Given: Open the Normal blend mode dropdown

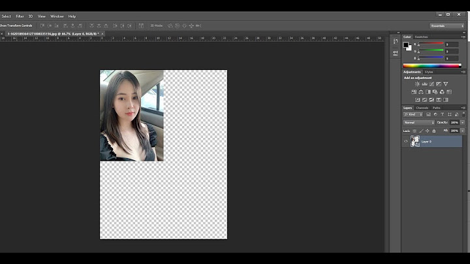Looking at the screenshot, I should [x=418, y=122].
